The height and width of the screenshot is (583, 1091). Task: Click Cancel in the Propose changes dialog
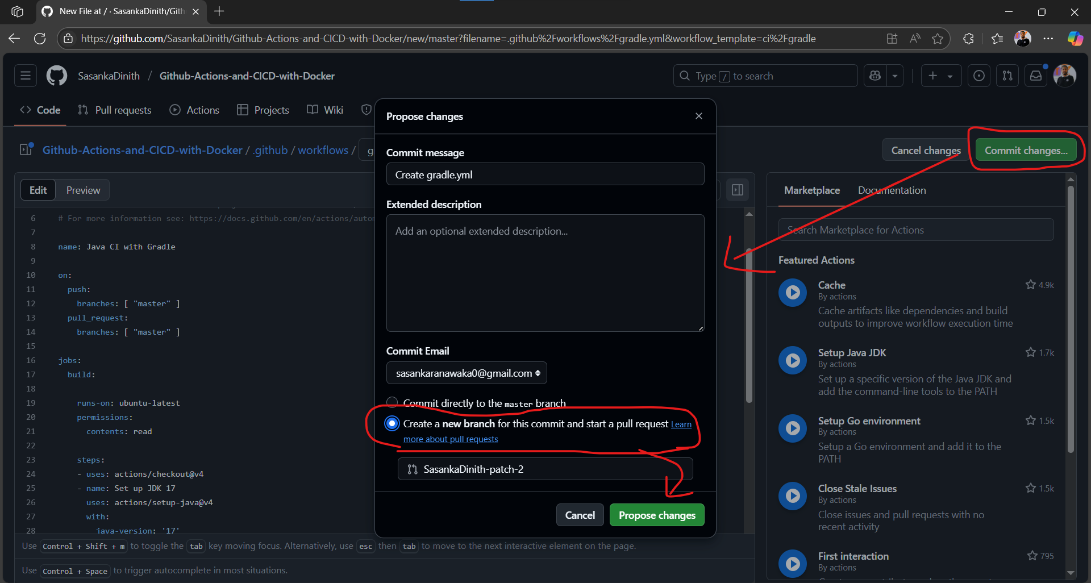580,515
